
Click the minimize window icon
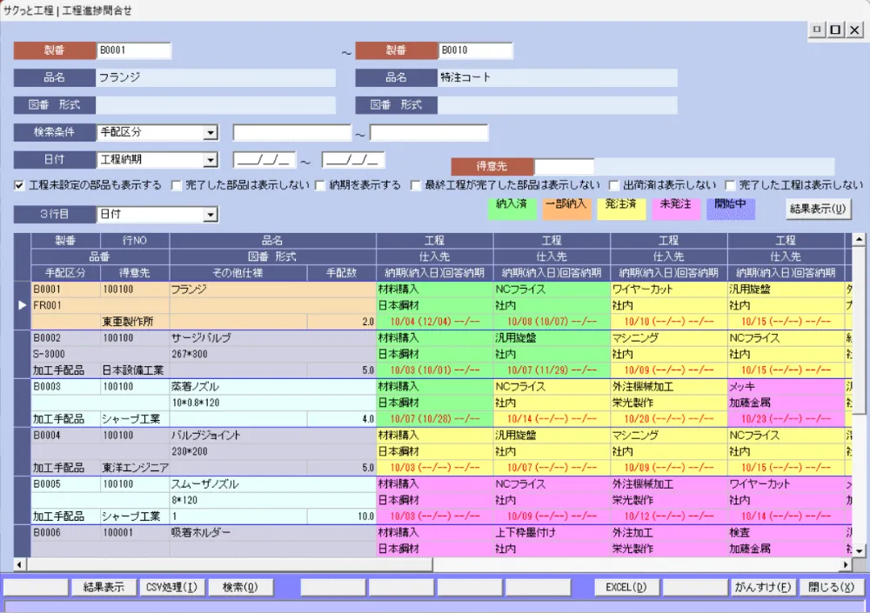coord(817,30)
